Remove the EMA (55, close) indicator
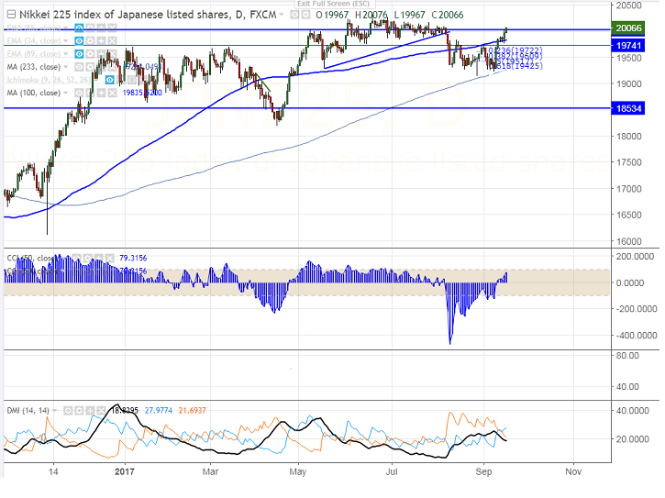Image resolution: width=665 pixels, height=498 pixels. coord(112,28)
